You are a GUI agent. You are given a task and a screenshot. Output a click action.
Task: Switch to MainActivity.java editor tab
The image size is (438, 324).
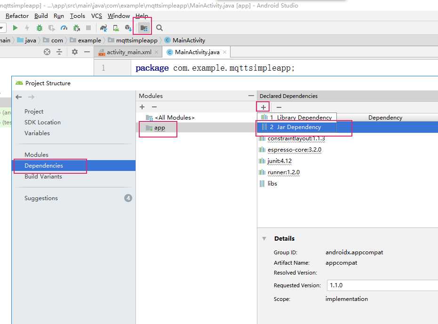[197, 52]
